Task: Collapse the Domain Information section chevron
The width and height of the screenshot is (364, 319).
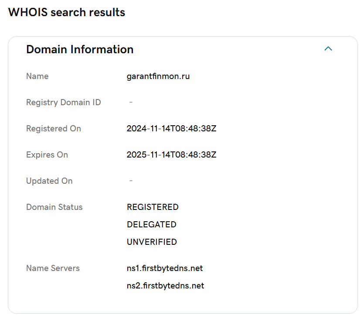Action: tap(328, 49)
